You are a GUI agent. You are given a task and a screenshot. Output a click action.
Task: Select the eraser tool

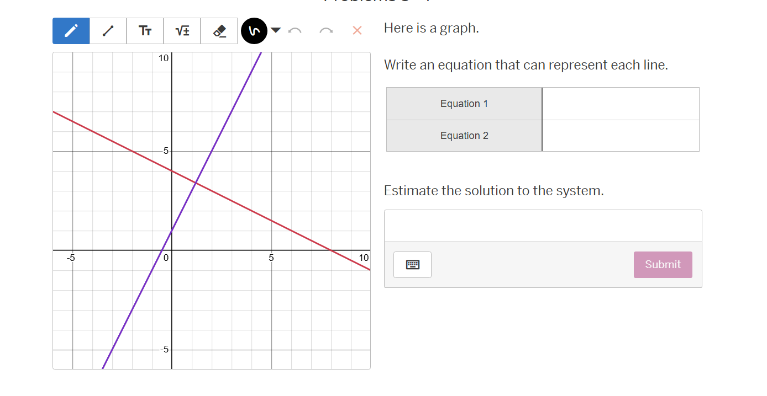(219, 30)
